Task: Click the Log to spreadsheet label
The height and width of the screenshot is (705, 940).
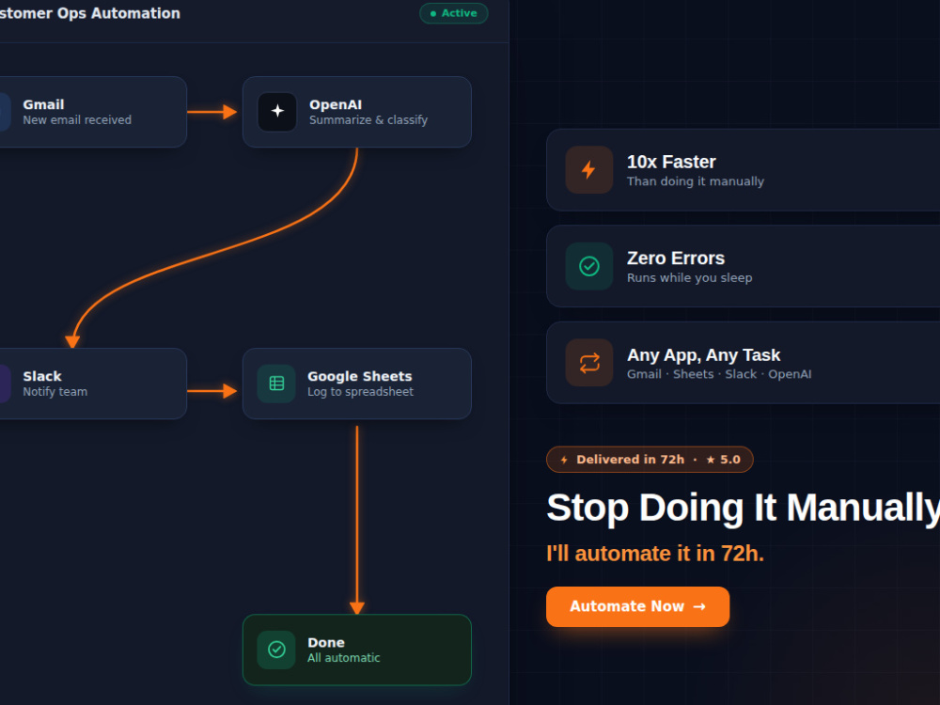Action: [x=360, y=392]
